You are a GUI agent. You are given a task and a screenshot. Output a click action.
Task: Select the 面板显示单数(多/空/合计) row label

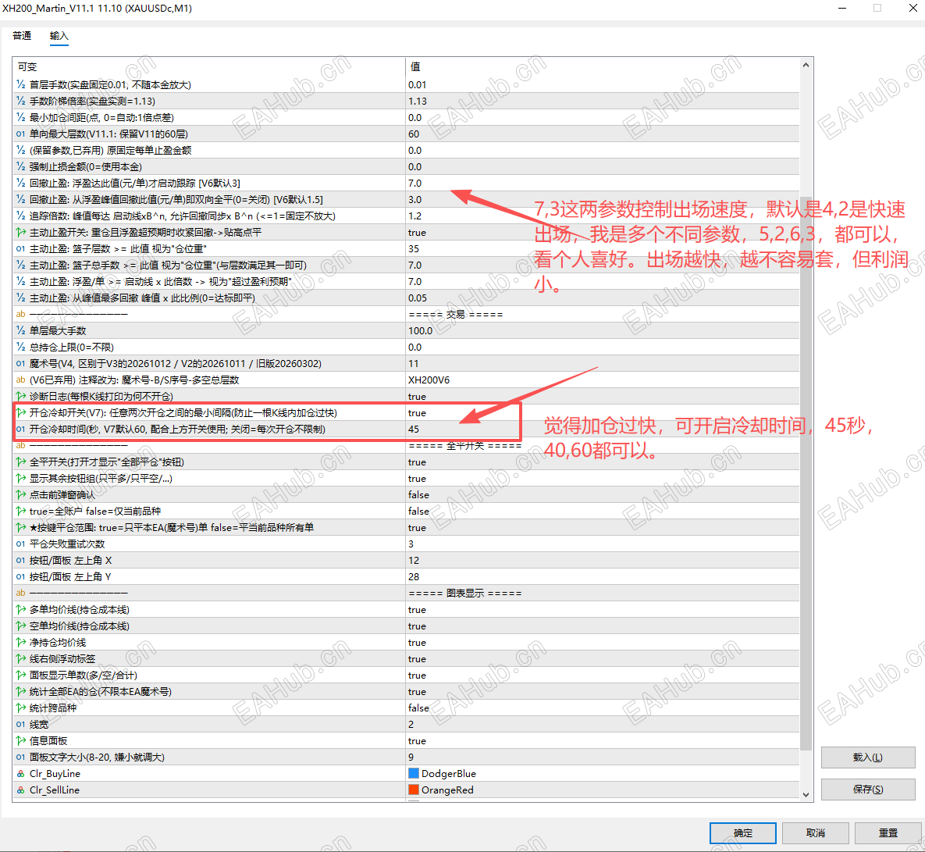click(84, 675)
